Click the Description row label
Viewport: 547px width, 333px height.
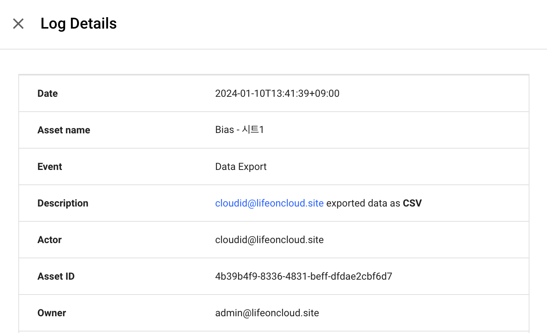63,203
